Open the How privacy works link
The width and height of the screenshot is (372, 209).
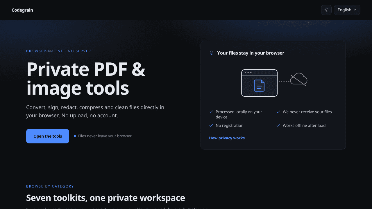point(227,138)
